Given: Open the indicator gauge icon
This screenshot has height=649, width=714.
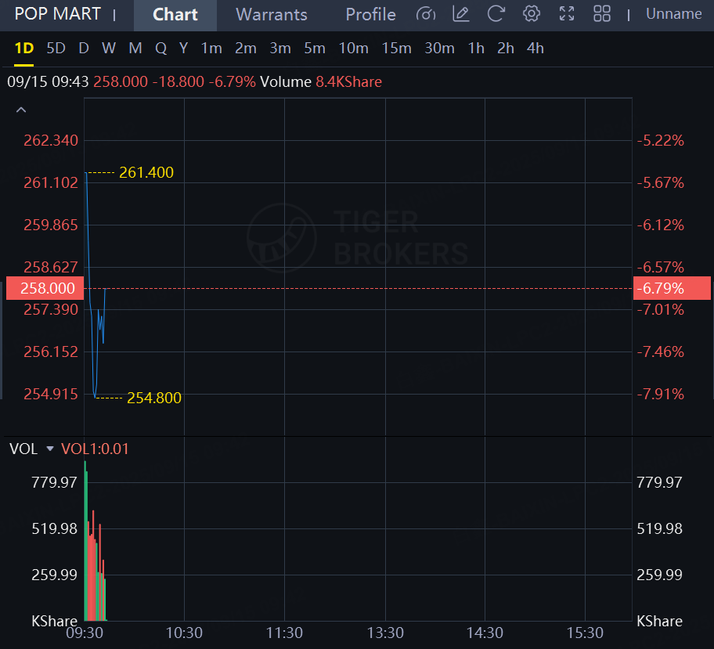Looking at the screenshot, I should [x=426, y=14].
